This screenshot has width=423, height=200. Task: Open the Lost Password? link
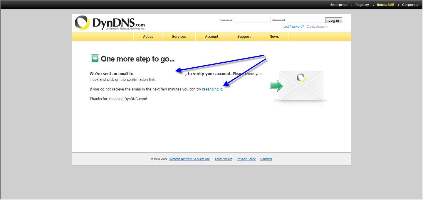[293, 27]
